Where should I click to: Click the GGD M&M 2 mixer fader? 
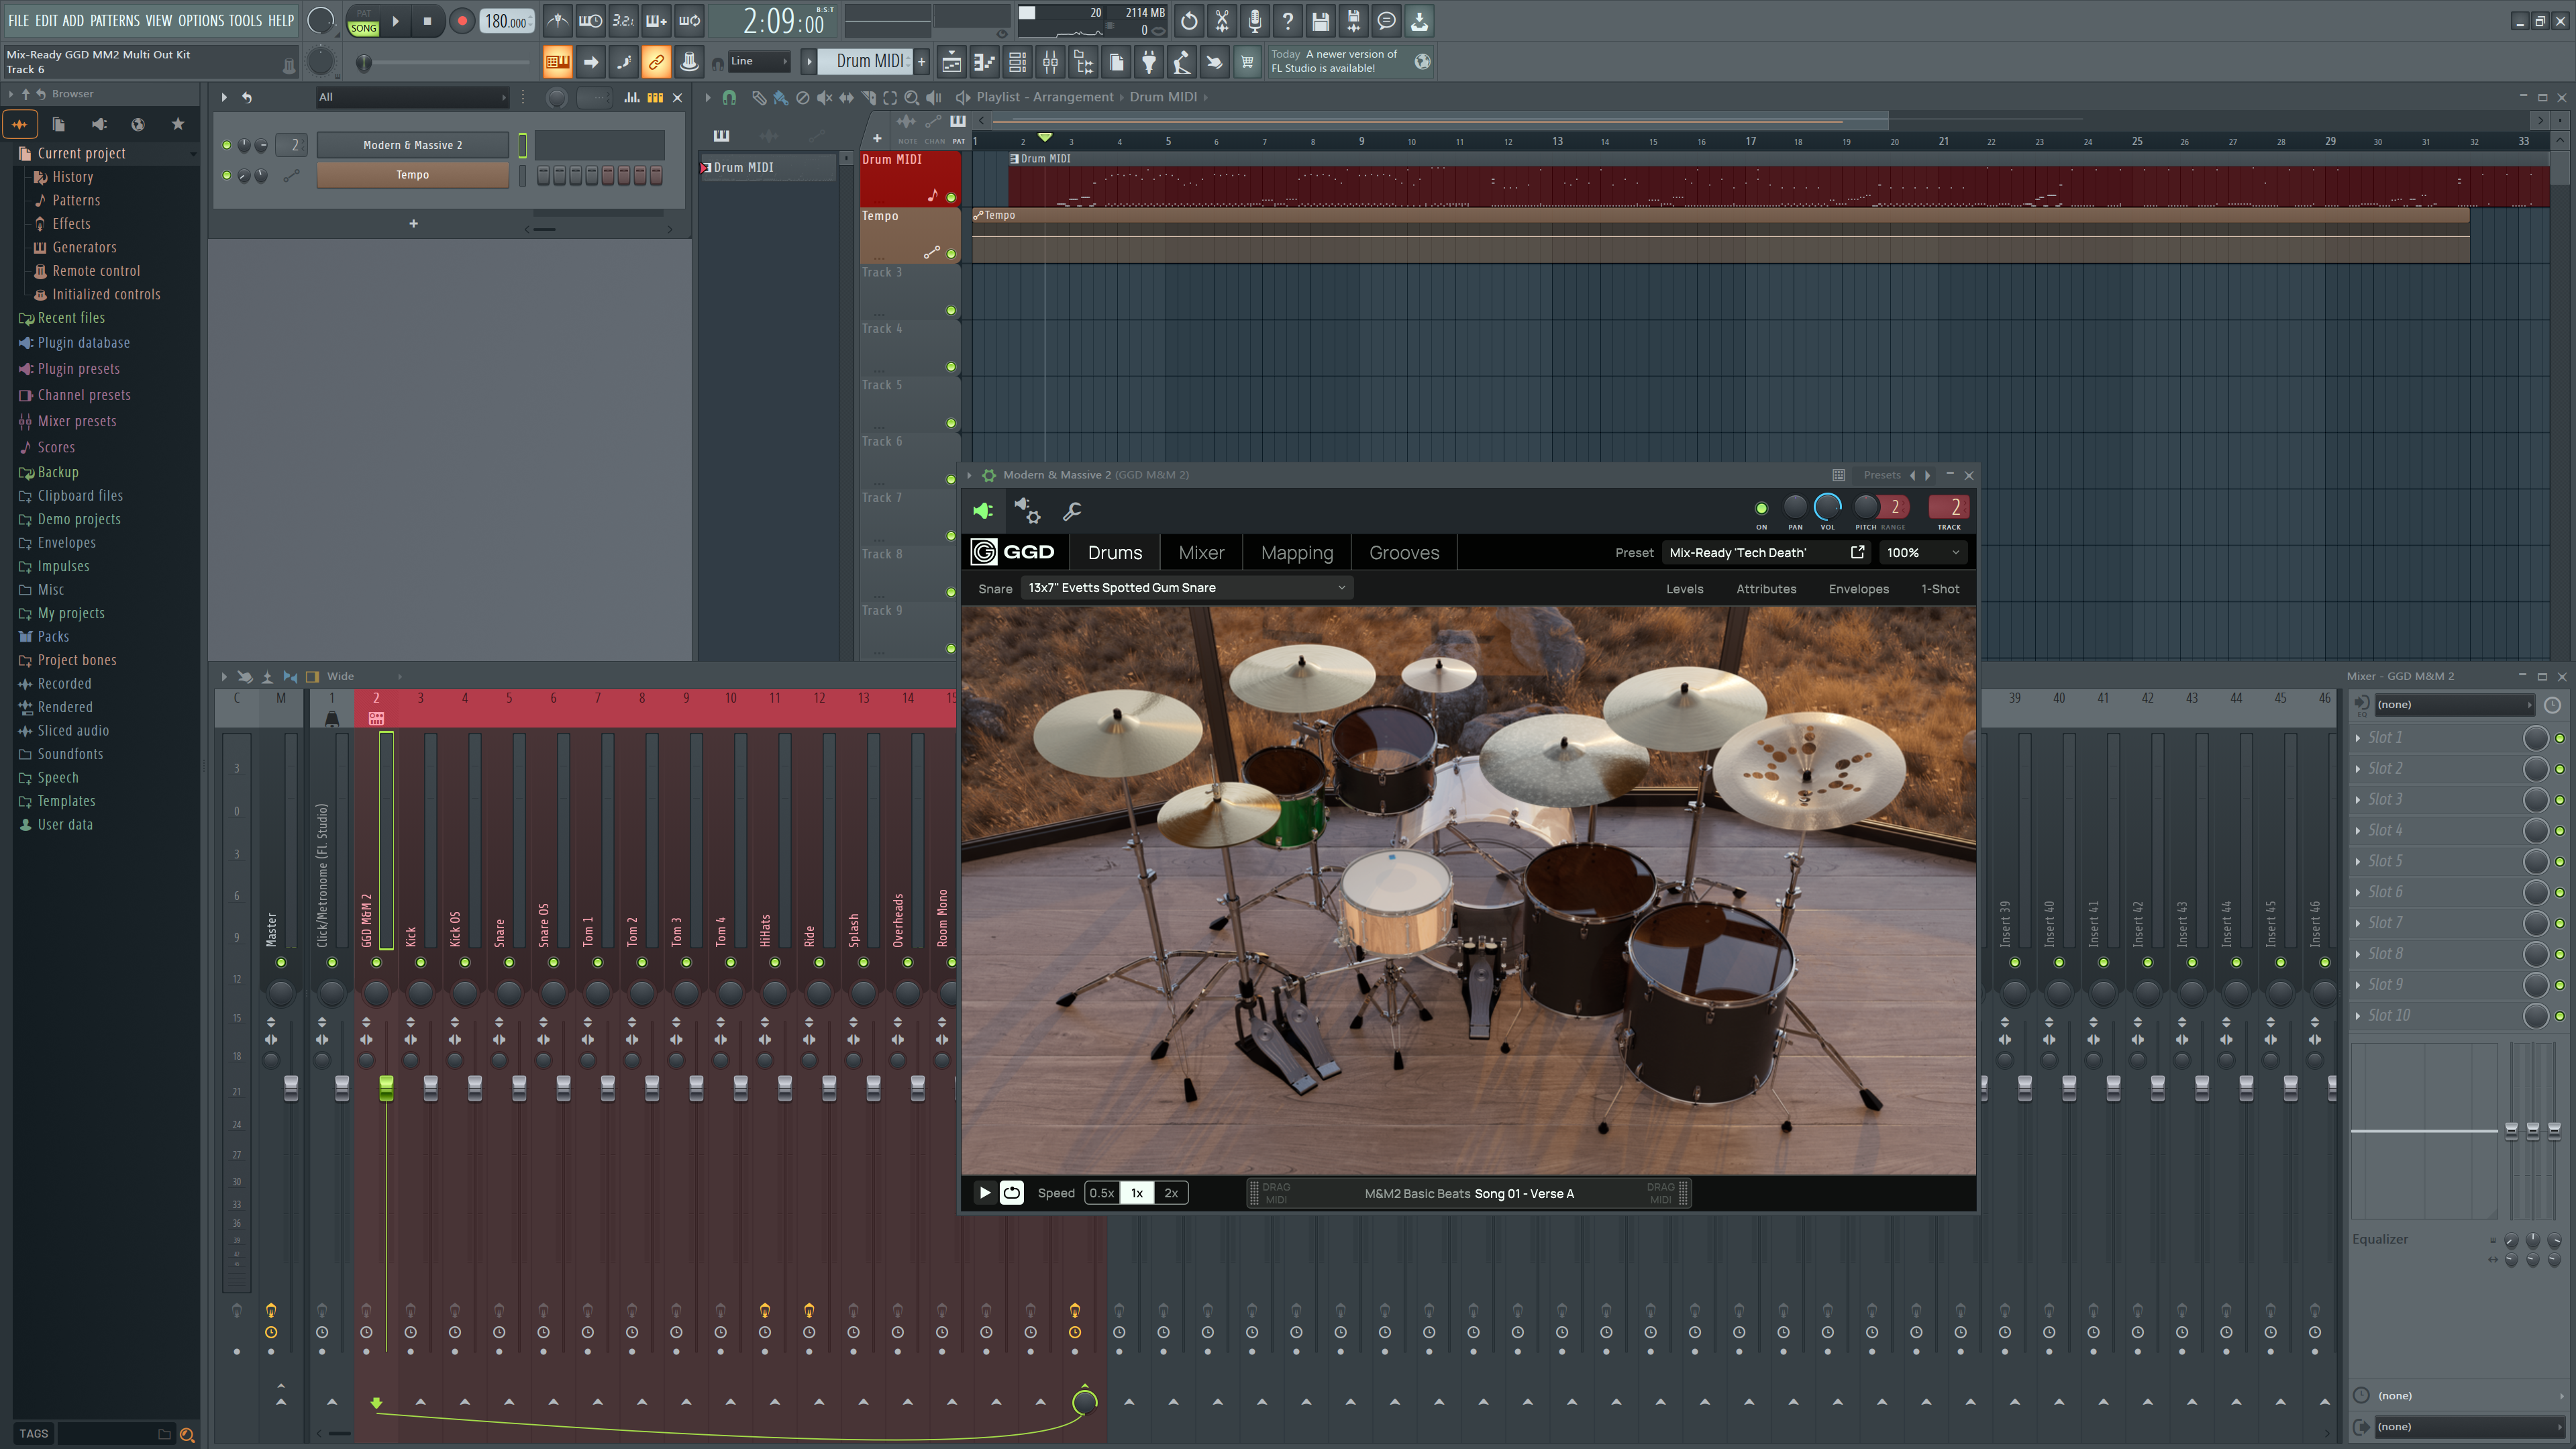[386, 1089]
